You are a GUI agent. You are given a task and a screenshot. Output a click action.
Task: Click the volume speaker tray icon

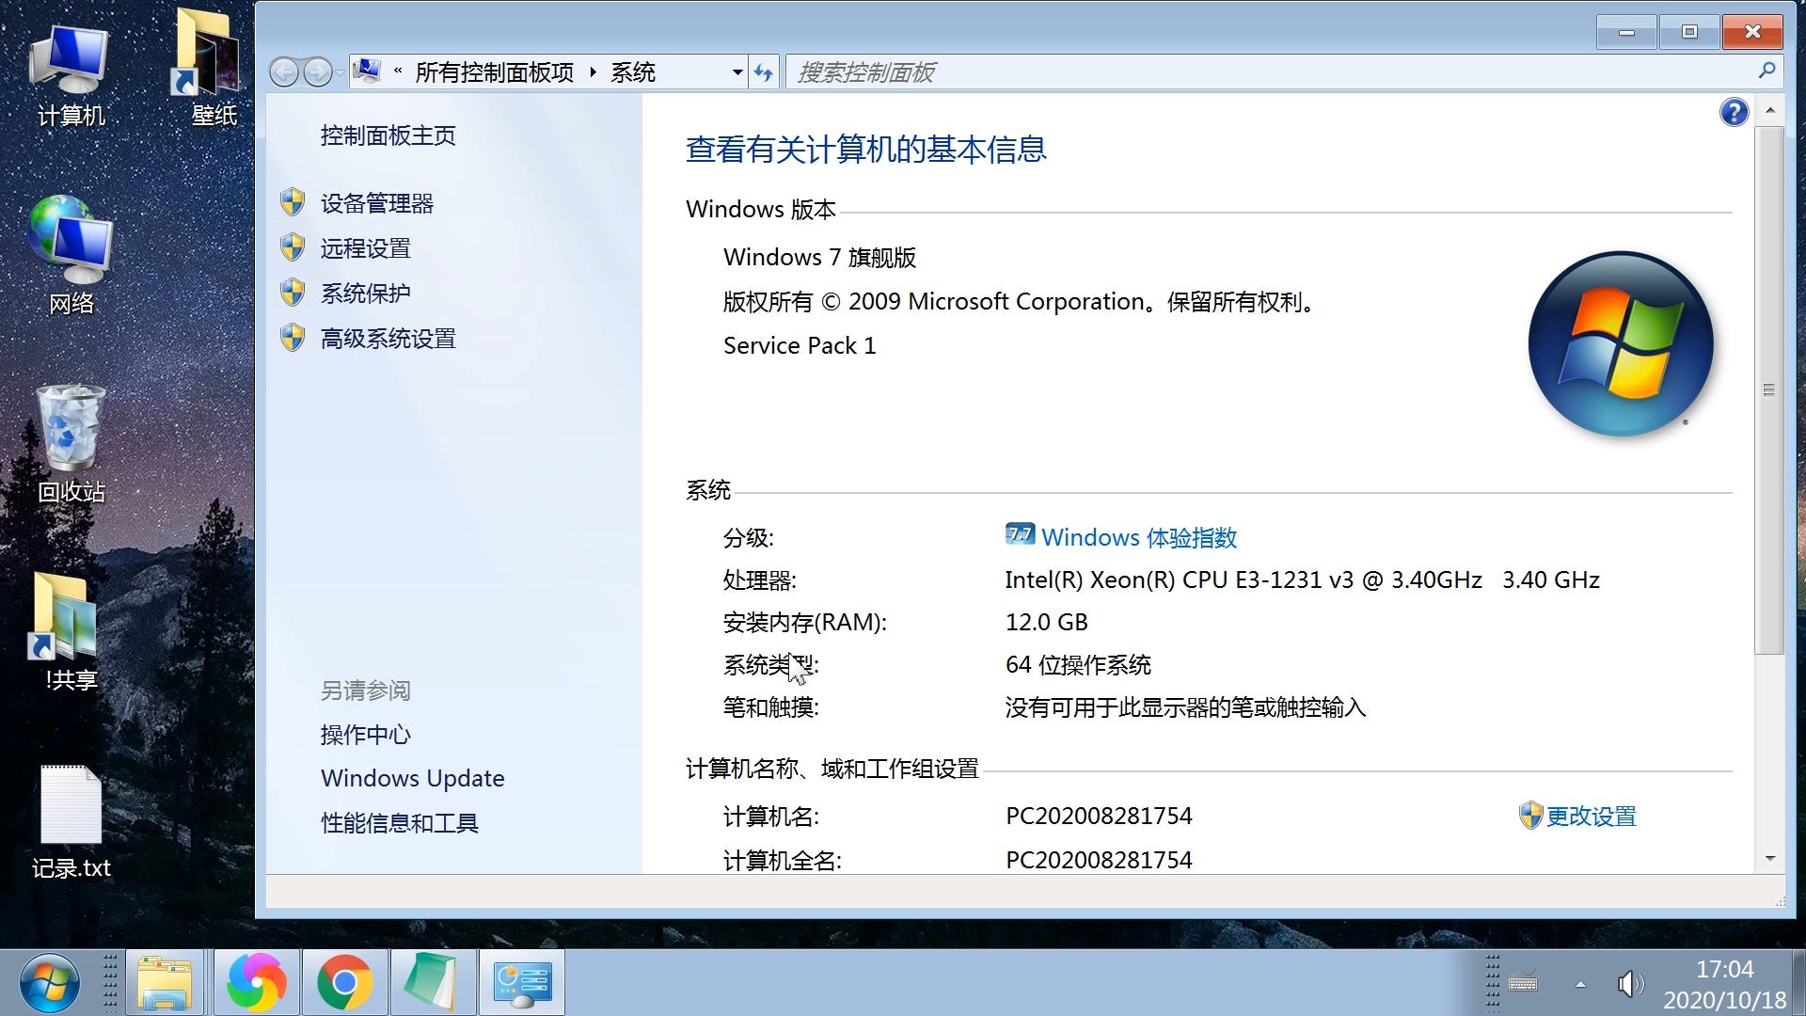[1629, 984]
